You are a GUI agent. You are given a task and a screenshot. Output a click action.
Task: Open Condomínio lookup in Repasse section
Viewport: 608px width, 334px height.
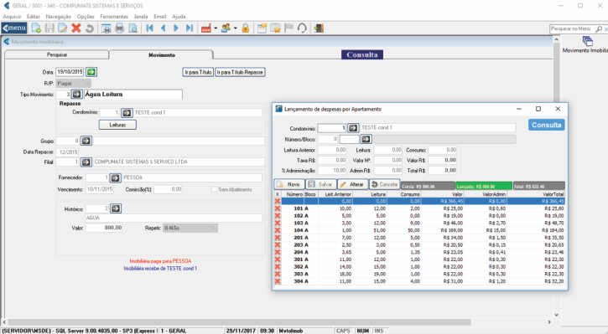pyautogui.click(x=127, y=113)
